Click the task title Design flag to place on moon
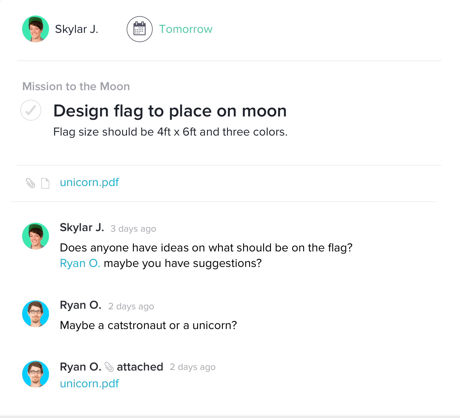This screenshot has width=460, height=418. tap(170, 111)
